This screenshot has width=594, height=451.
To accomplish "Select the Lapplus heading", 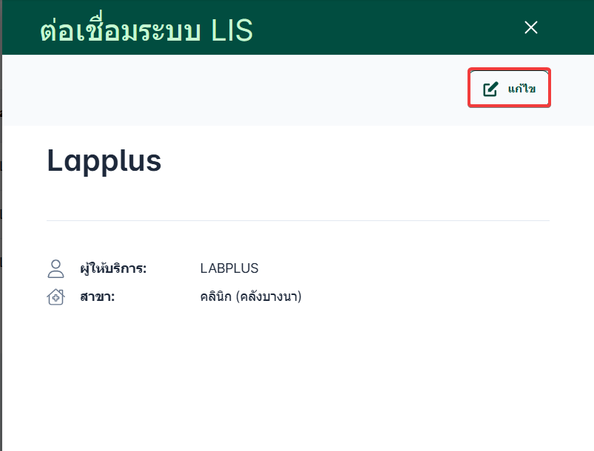I will (104, 160).
